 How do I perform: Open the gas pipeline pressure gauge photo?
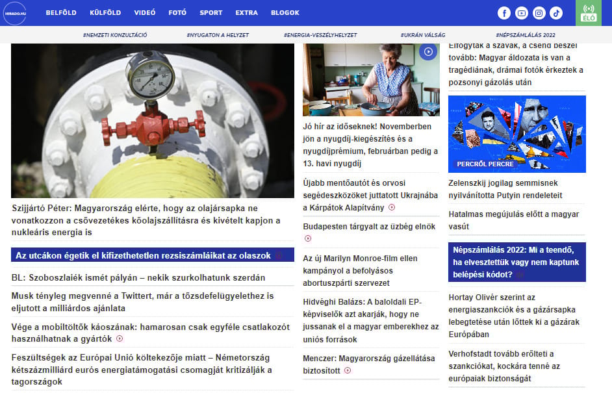click(x=153, y=121)
